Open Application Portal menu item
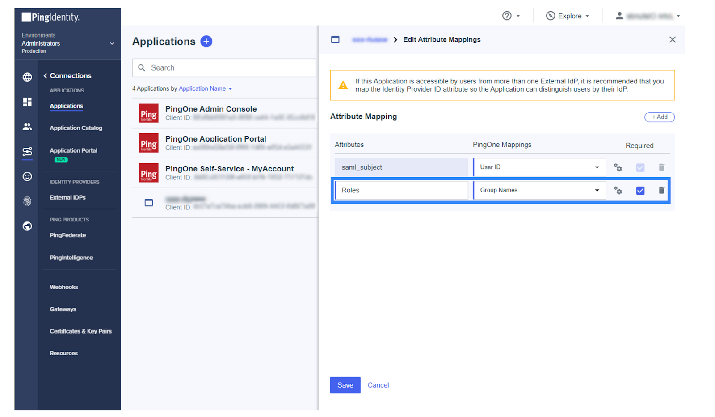The height and width of the screenshot is (417, 715). click(73, 151)
